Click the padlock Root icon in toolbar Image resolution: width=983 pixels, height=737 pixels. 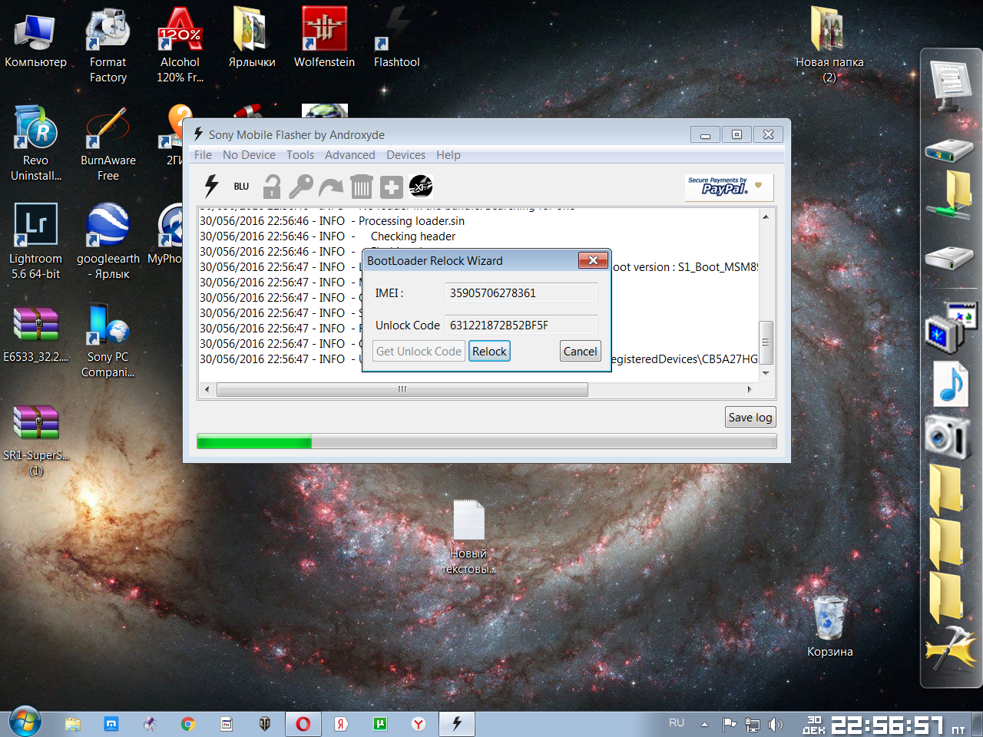click(272, 187)
